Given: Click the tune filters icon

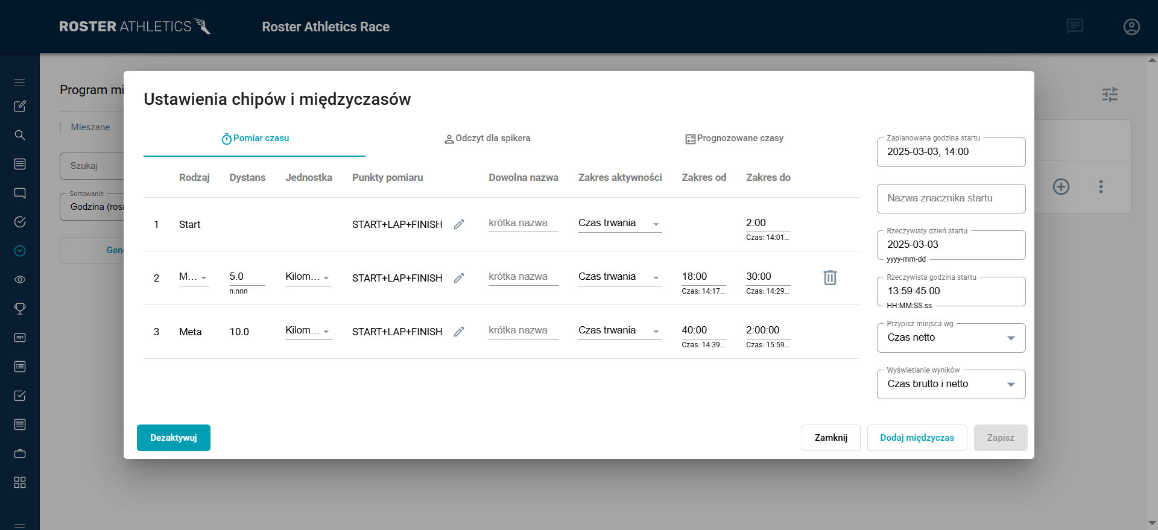Looking at the screenshot, I should coord(1110,94).
